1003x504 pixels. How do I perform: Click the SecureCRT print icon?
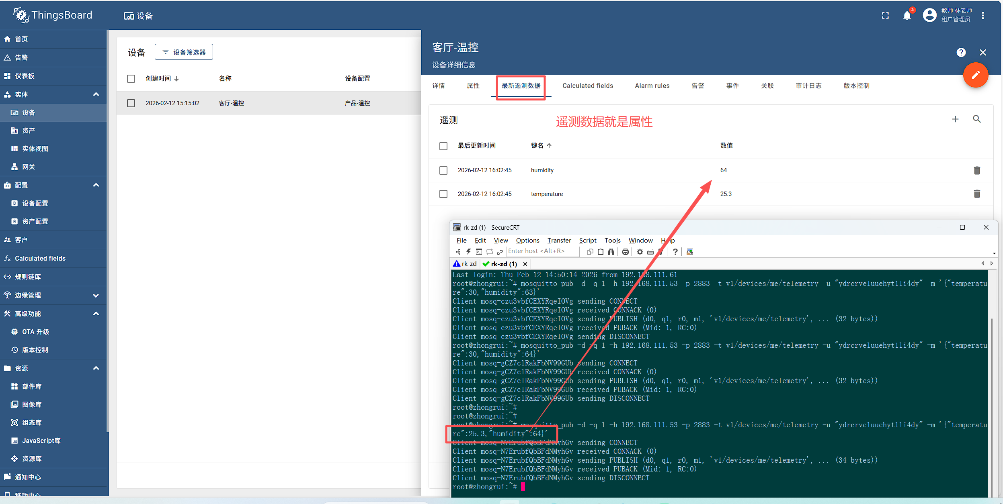[625, 252]
